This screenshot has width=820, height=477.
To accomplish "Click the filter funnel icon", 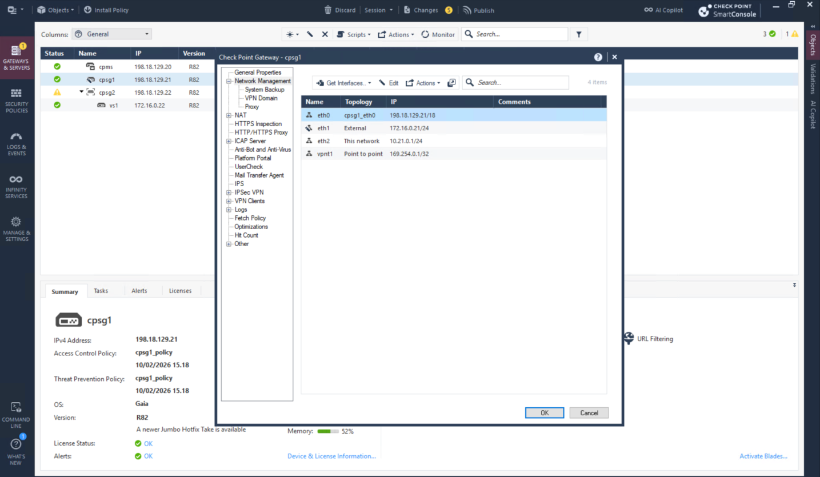I will [x=579, y=34].
